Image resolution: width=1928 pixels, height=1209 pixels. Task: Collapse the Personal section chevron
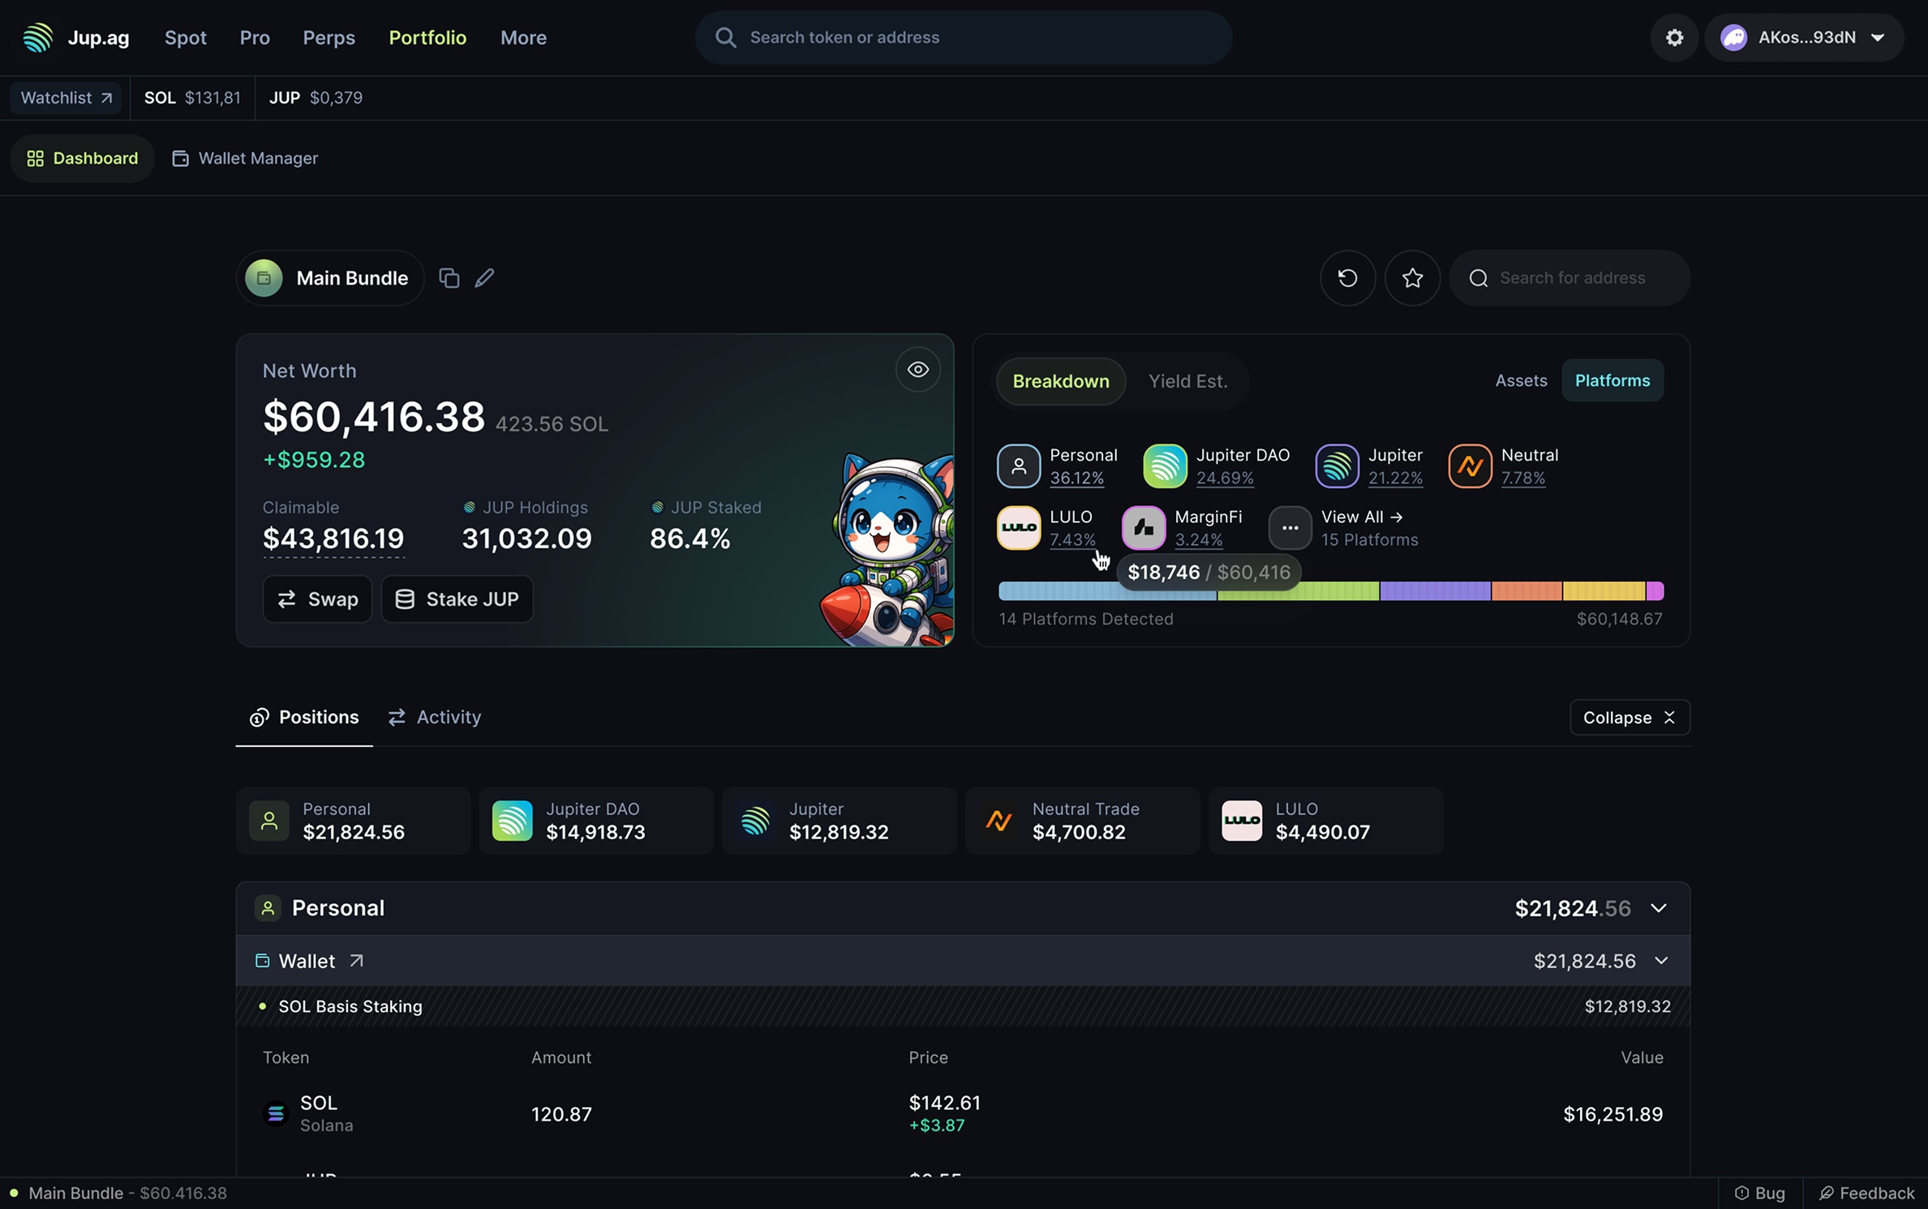[1658, 908]
